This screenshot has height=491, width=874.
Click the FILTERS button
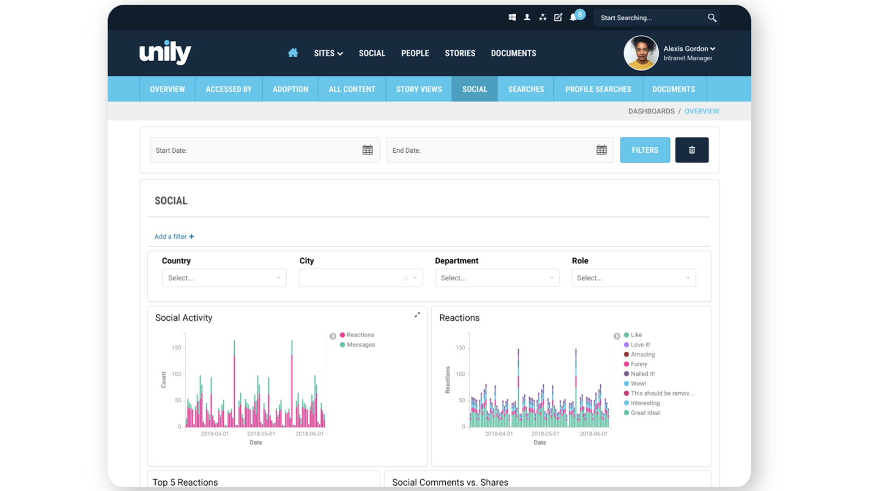645,150
